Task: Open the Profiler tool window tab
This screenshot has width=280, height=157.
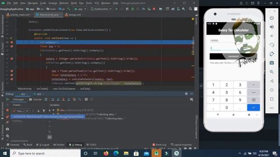Action: (59, 145)
